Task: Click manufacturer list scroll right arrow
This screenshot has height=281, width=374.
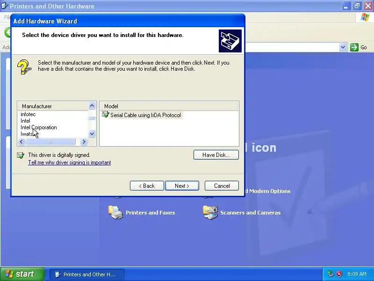Action: pos(84,142)
